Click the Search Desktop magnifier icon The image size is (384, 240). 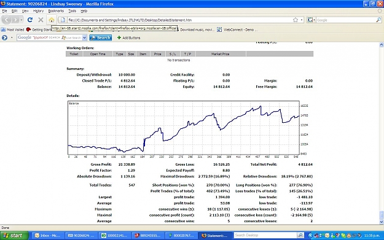(x=300, y=235)
